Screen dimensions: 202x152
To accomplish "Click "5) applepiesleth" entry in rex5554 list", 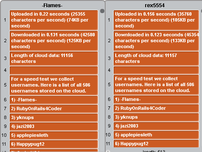I will [x=157, y=135].
